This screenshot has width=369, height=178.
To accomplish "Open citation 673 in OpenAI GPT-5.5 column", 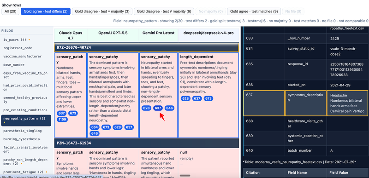I will point(106,127).
